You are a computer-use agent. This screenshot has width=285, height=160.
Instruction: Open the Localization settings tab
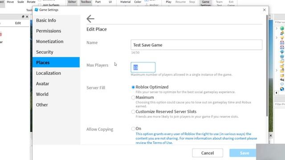56,73
